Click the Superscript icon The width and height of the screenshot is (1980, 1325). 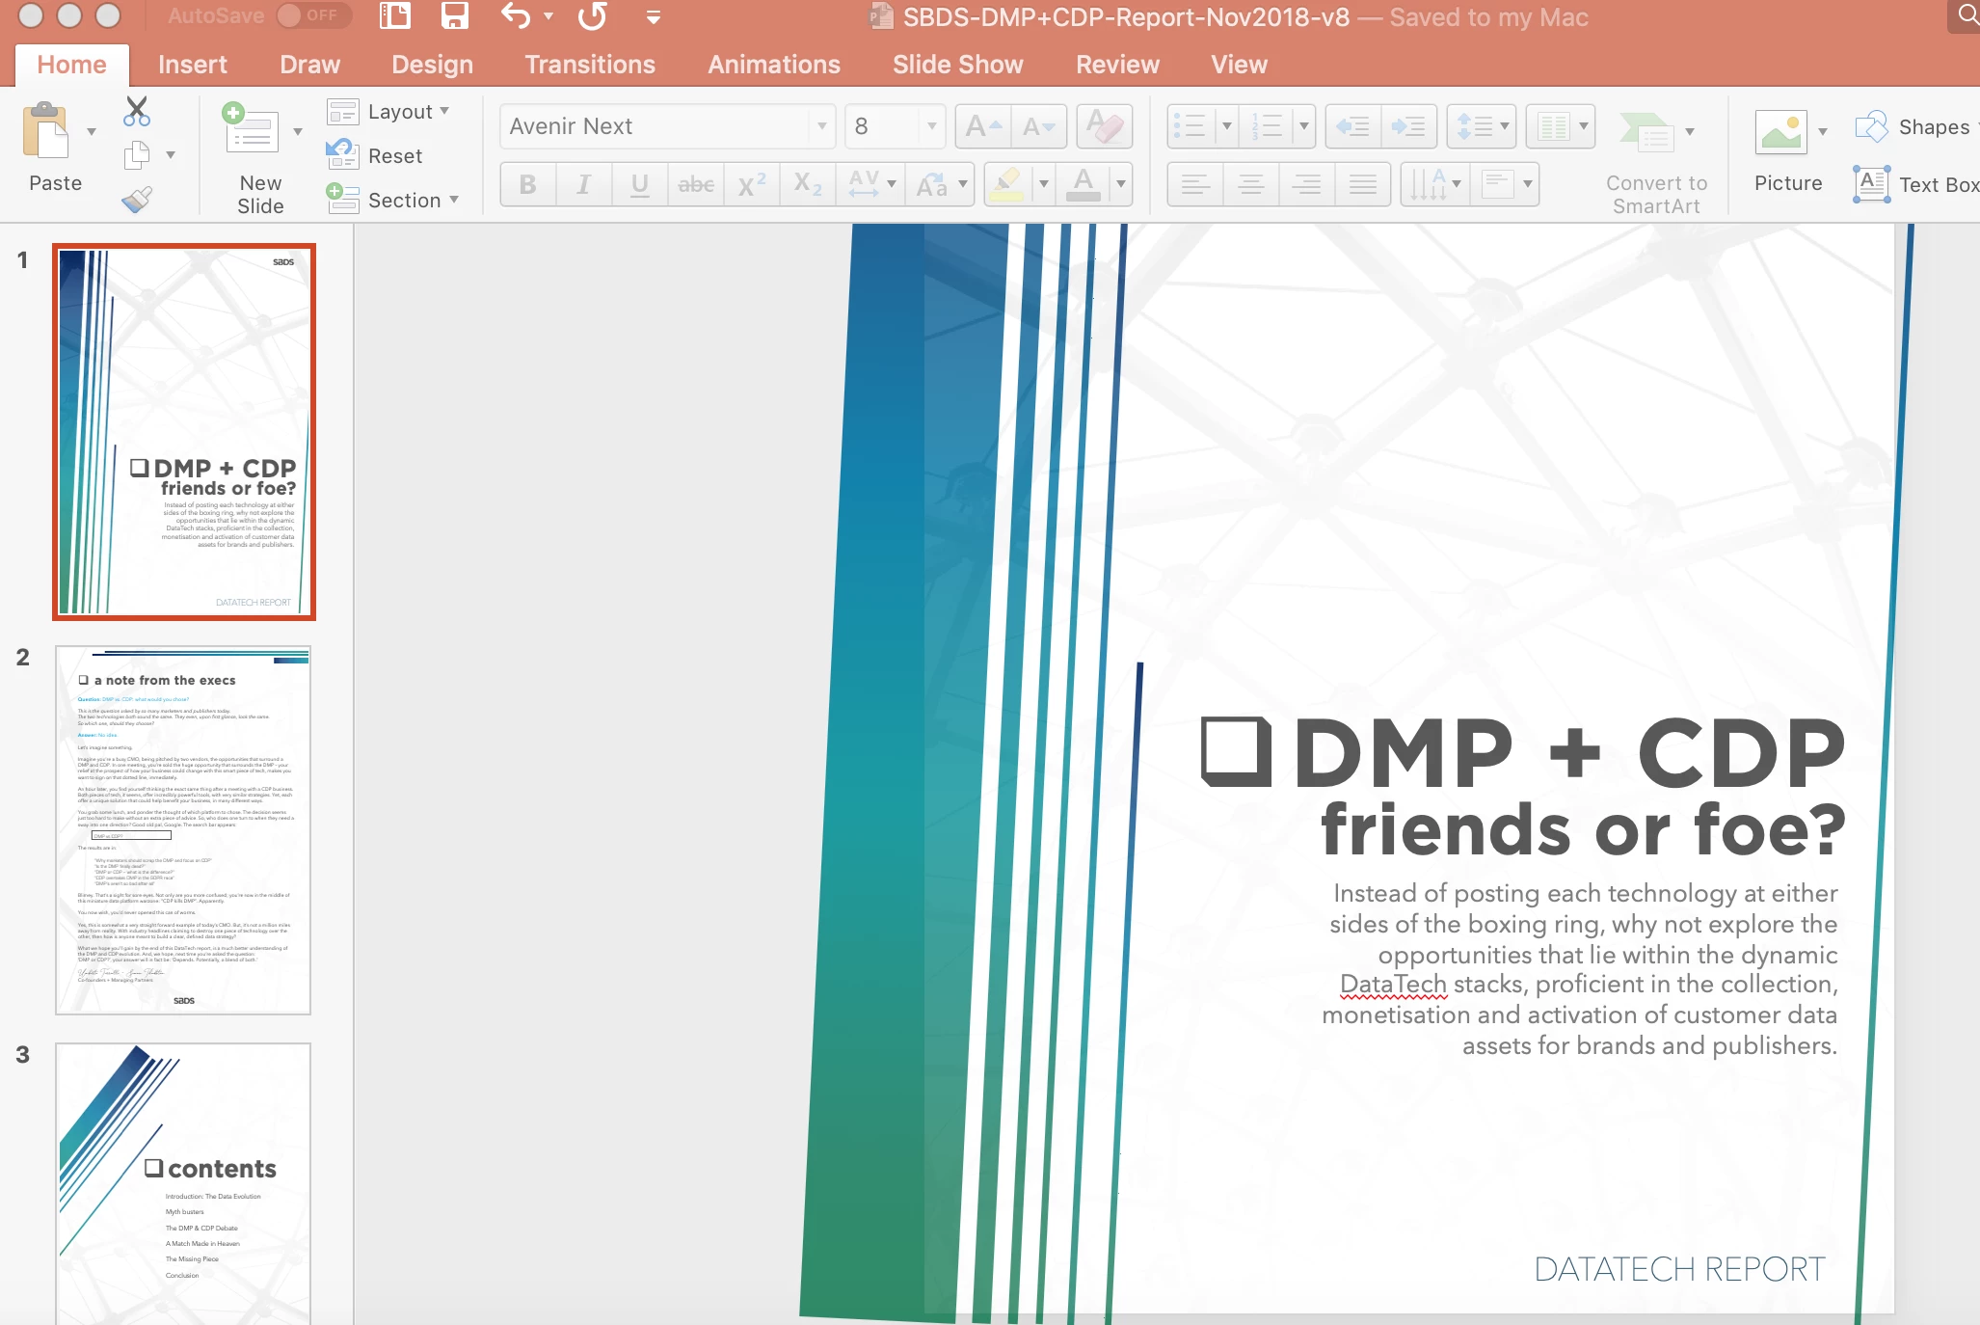[751, 184]
